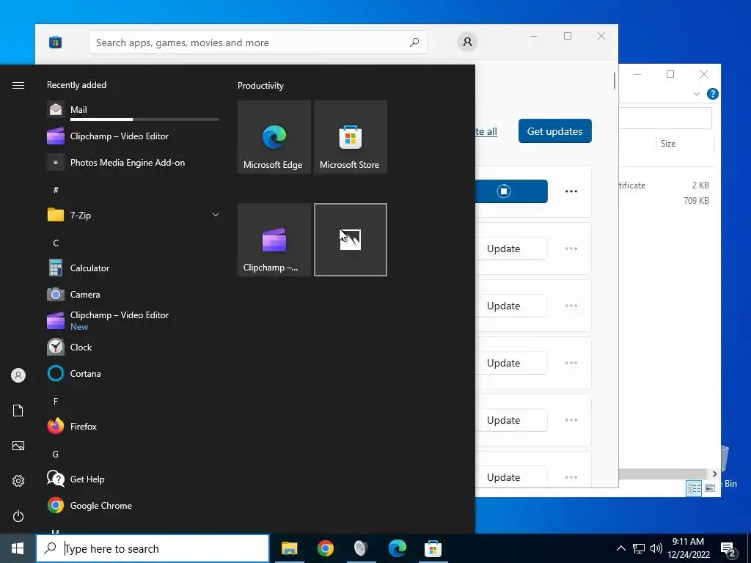Click Explorer horizontal scrollbar right arrow
Image resolution: width=751 pixels, height=563 pixels.
pos(714,474)
